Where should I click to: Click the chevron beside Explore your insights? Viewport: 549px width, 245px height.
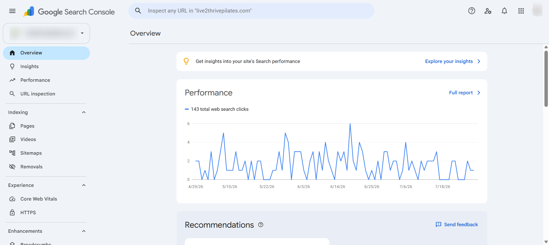(479, 61)
